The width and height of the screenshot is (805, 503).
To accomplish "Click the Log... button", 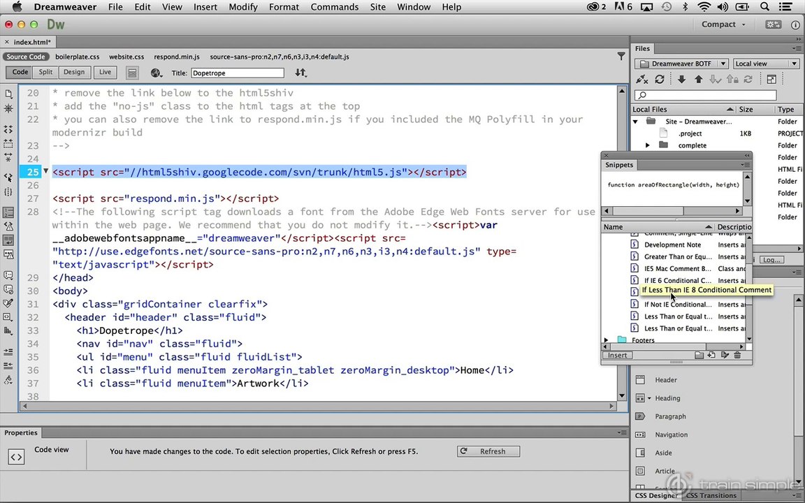I will pyautogui.click(x=771, y=260).
